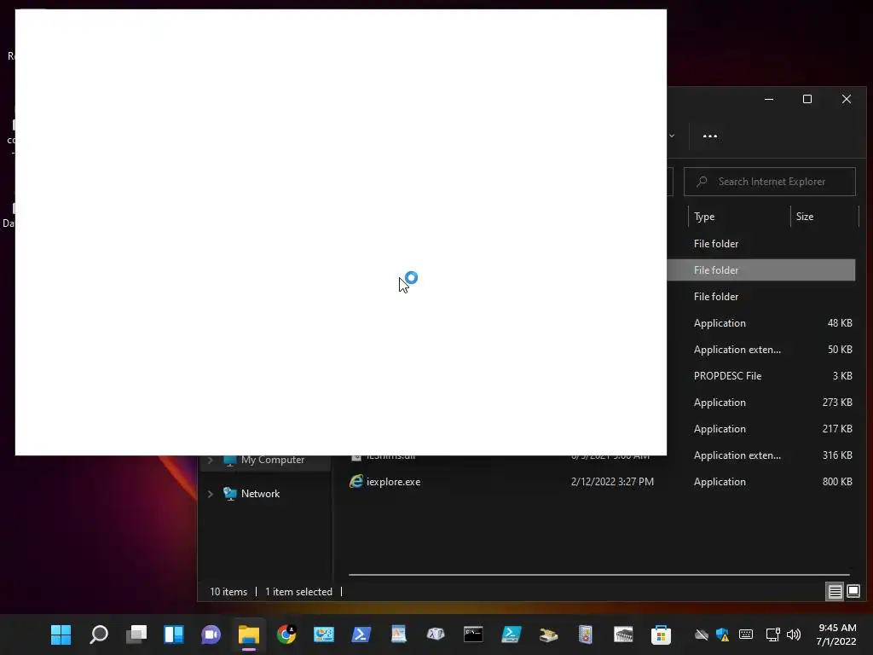Select the 316 KB size cell

coord(837,455)
